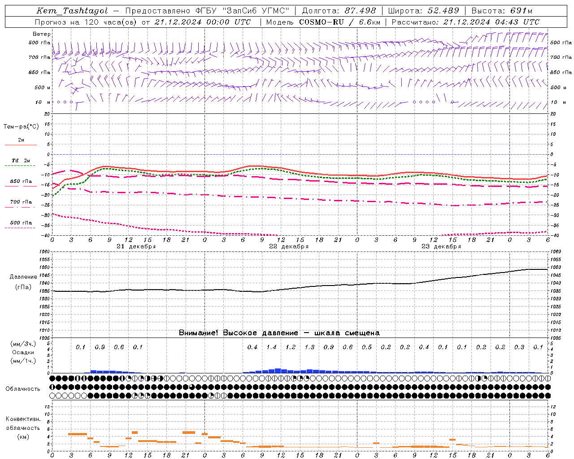This screenshot has height=459, width=574.
Task: Click the 'Облачность' cloudiness label
Action: point(23,389)
